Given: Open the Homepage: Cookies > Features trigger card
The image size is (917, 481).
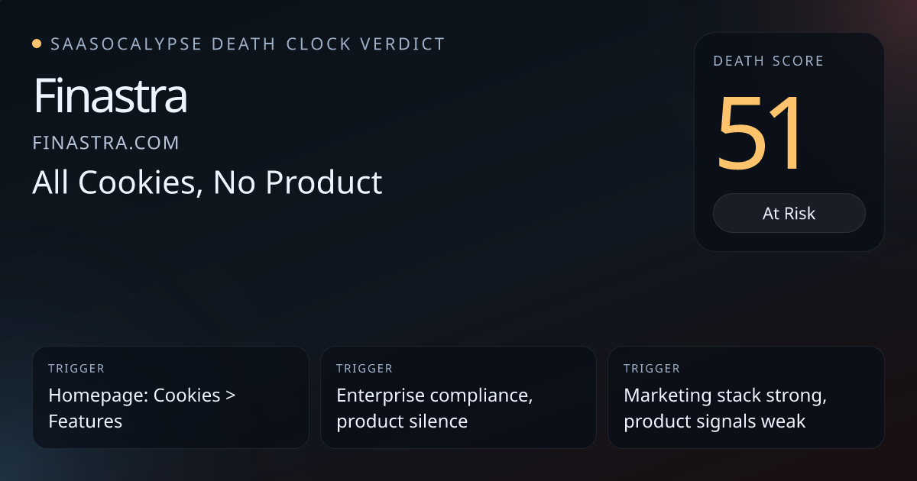Looking at the screenshot, I should pos(170,397).
